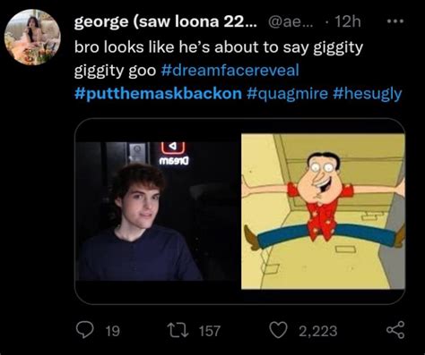Click the like count 2,223
The image size is (425, 355).
(318, 331)
